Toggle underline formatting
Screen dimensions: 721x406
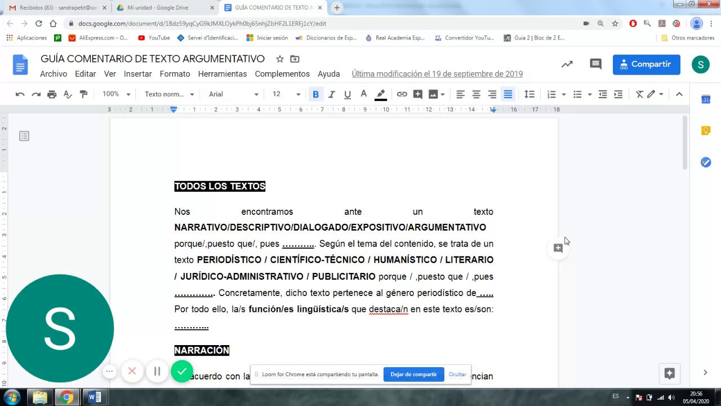click(x=348, y=94)
